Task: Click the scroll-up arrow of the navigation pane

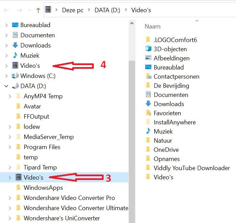Action: click(132, 23)
